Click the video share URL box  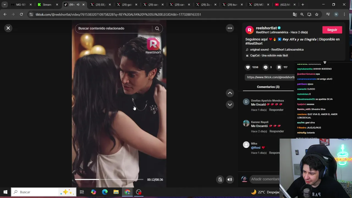coord(270,77)
